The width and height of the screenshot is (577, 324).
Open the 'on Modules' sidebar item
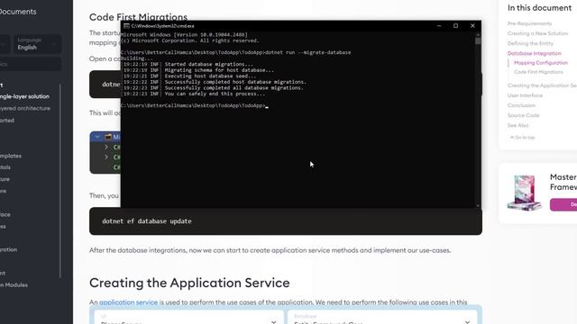pyautogui.click(x=14, y=284)
